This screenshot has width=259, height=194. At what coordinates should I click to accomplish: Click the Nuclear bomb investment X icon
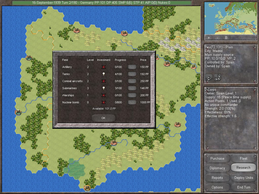coord(103,102)
